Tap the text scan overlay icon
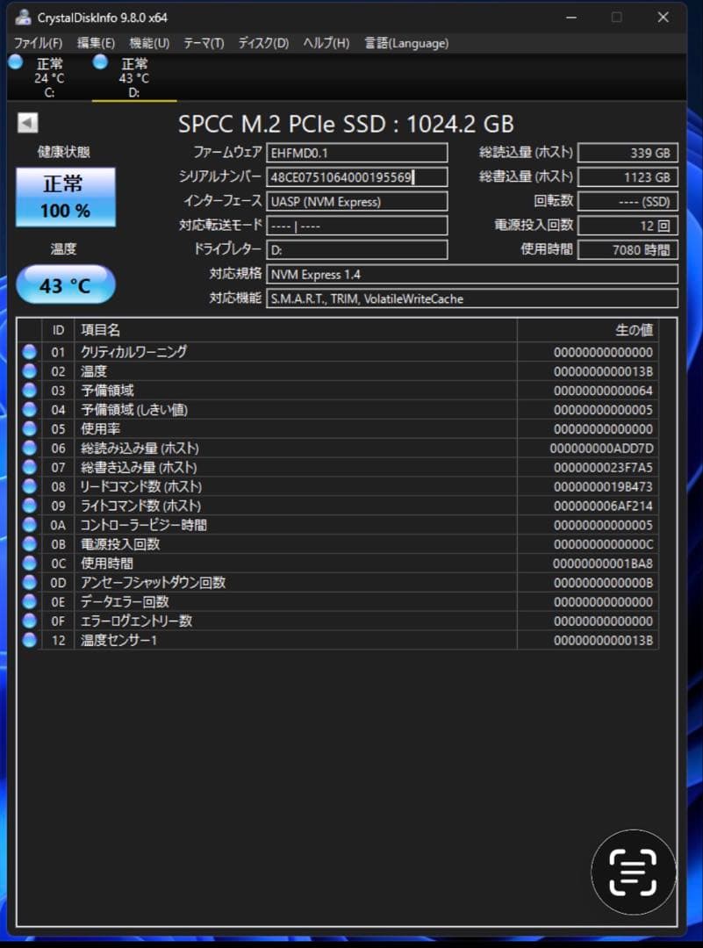This screenshot has height=948, width=703. [633, 872]
